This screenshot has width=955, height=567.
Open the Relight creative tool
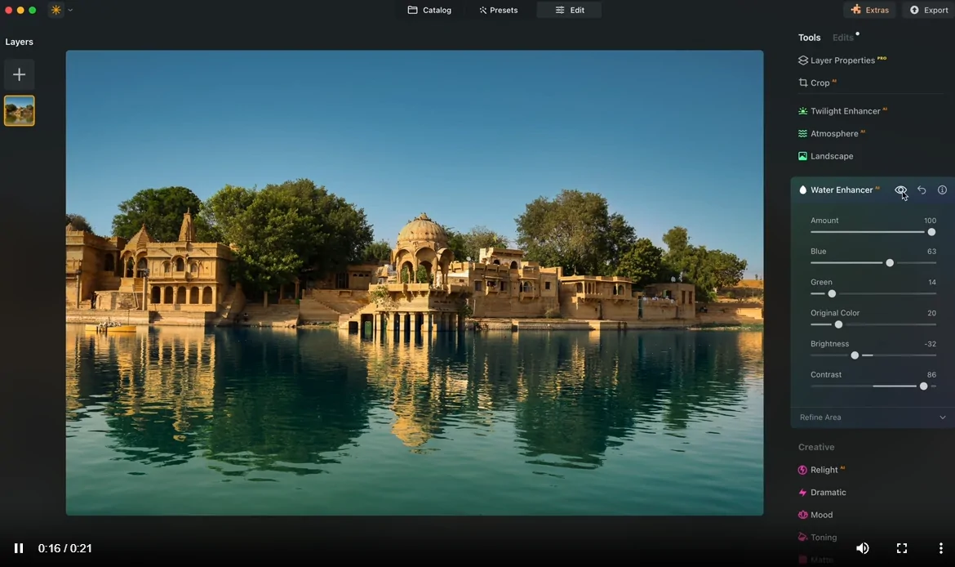tap(824, 470)
